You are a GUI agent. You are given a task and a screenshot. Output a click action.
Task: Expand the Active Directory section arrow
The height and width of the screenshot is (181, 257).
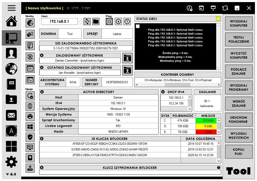[x=42, y=92]
